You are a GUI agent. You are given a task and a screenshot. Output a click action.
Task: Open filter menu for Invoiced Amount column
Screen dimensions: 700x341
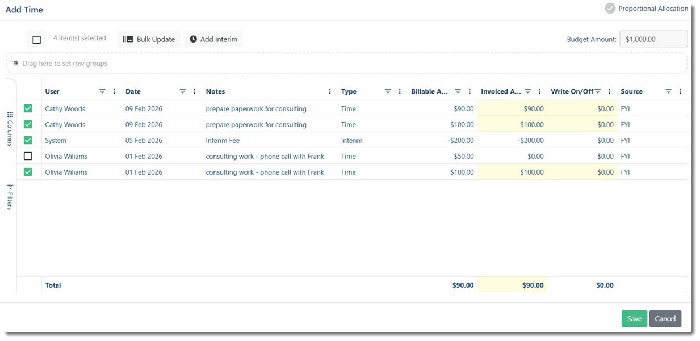527,91
